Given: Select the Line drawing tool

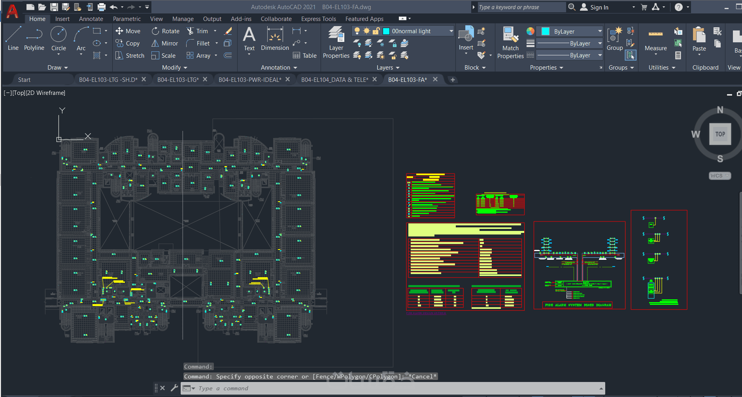Looking at the screenshot, I should (13, 38).
